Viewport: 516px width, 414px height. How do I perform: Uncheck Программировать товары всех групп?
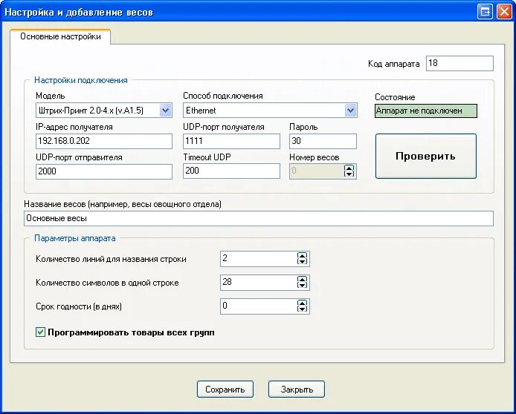pyautogui.click(x=40, y=332)
